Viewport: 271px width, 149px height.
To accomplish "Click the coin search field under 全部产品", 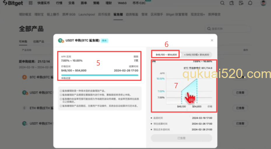I will [x=228, y=29].
